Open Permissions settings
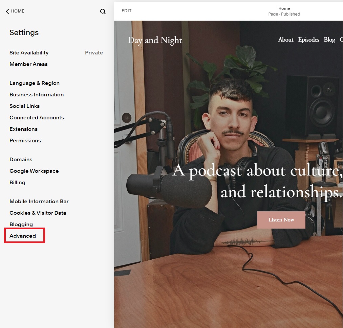Image resolution: width=343 pixels, height=328 pixels. pos(25,141)
